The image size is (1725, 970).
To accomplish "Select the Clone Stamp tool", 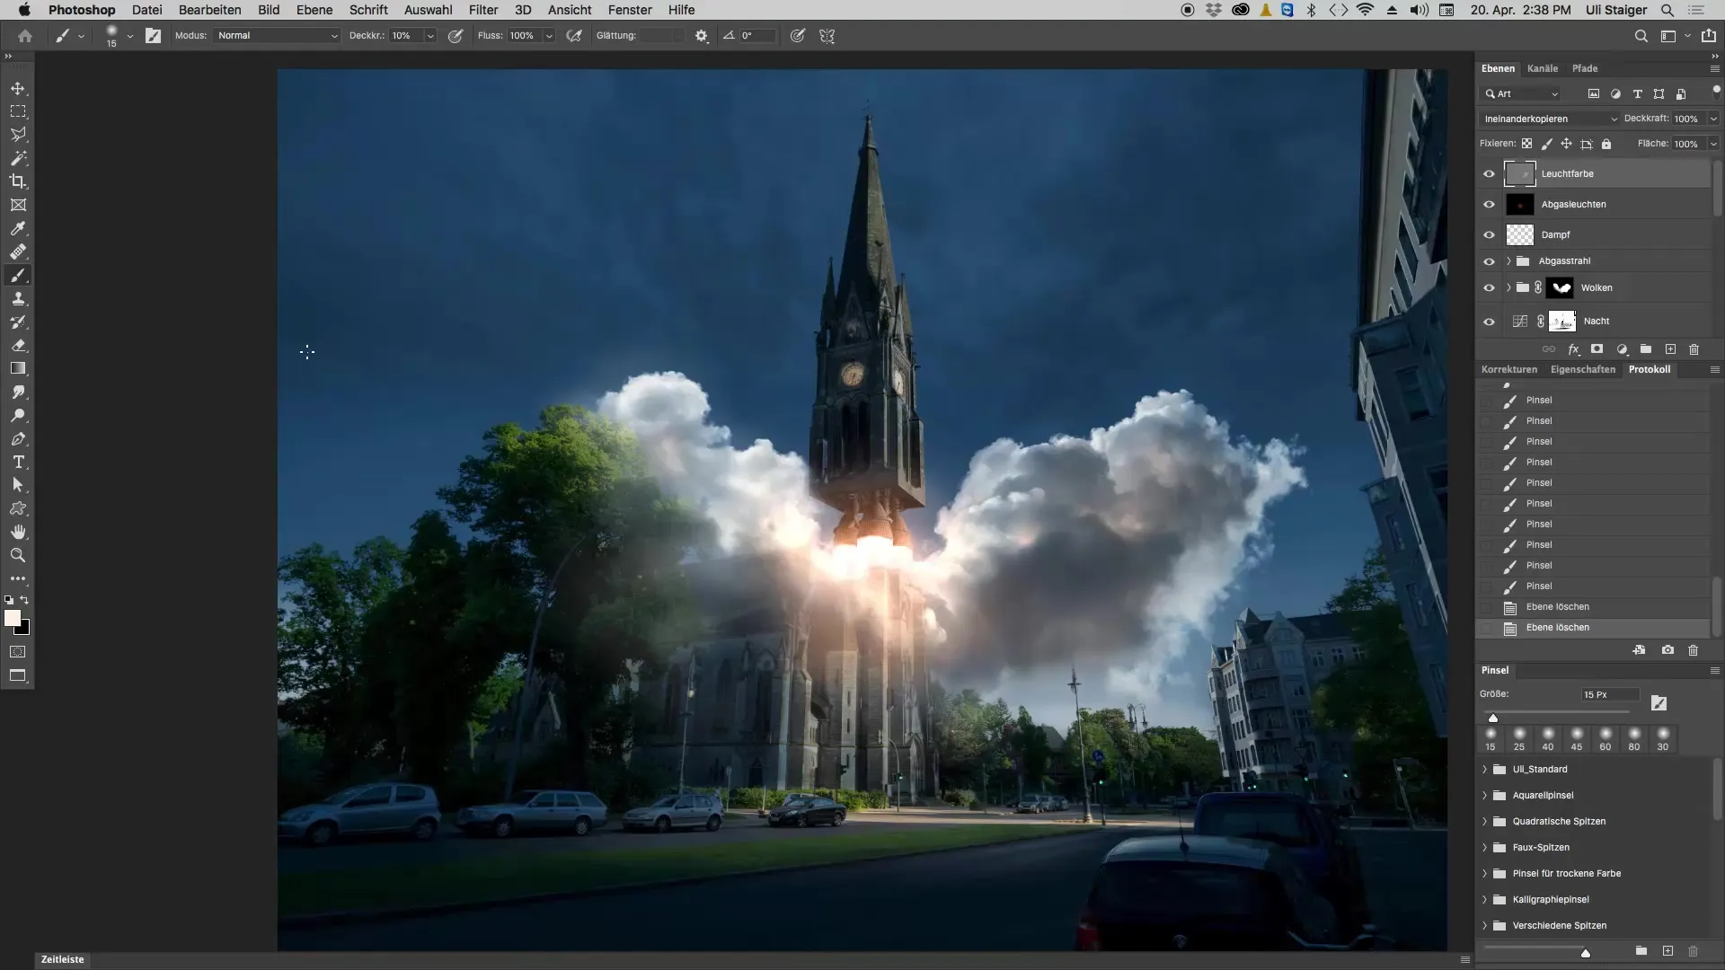I will [x=18, y=298].
